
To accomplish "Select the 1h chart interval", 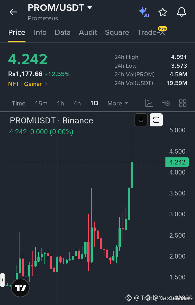I will point(60,103).
